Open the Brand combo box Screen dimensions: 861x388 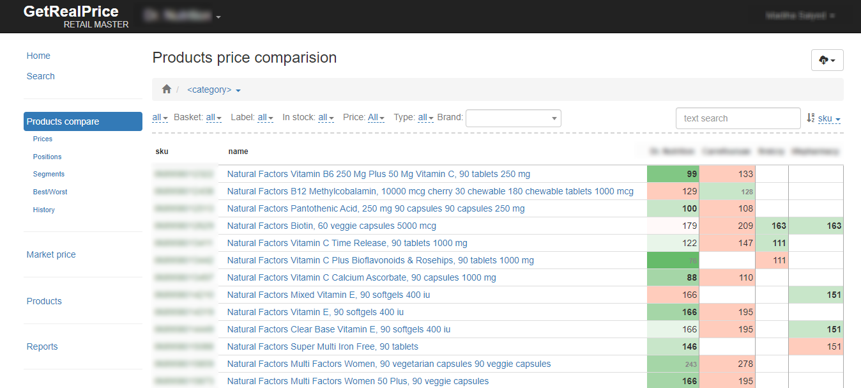click(x=513, y=118)
